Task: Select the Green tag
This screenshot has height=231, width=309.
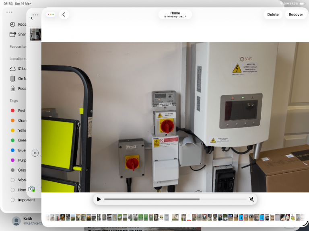Action: pos(13,140)
